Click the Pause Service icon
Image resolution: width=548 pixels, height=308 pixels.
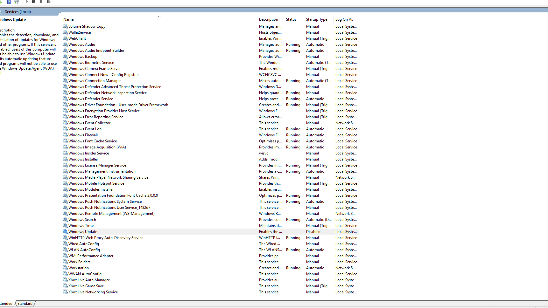coord(41,2)
